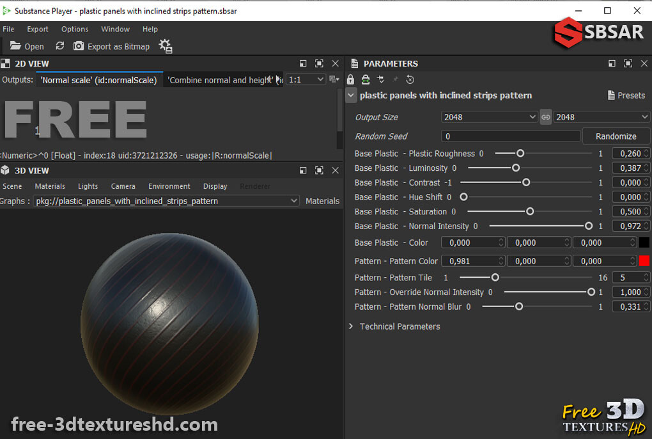Reset parameters with the circular reset icon

tap(410, 79)
